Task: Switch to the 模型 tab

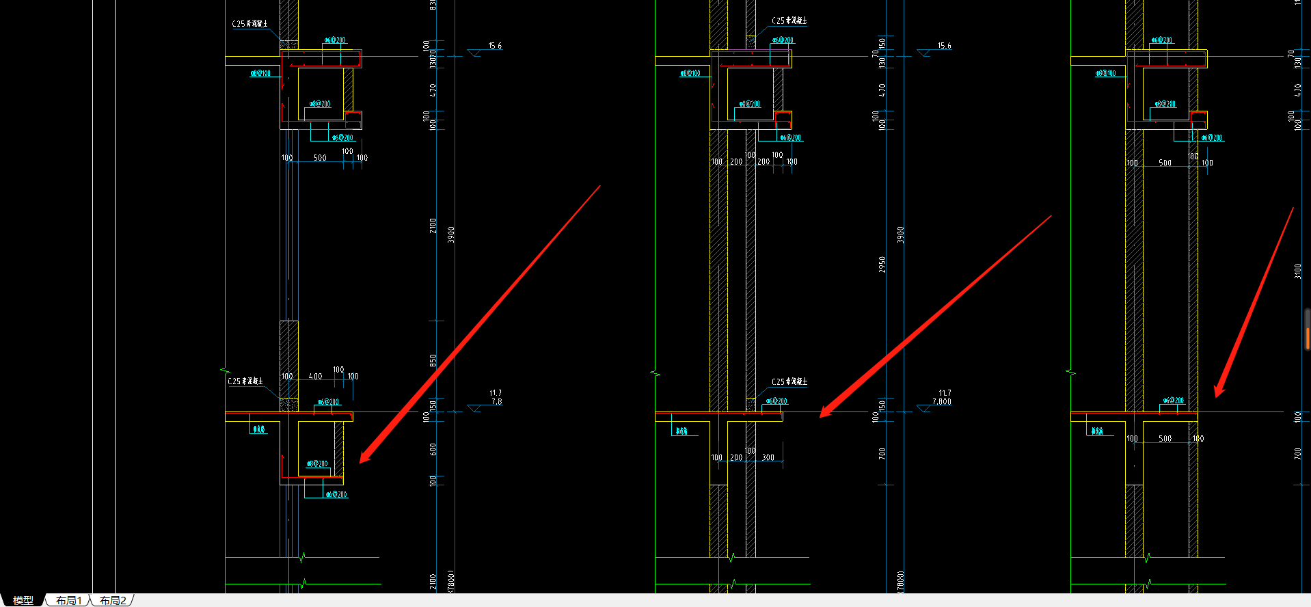Action: (x=23, y=600)
